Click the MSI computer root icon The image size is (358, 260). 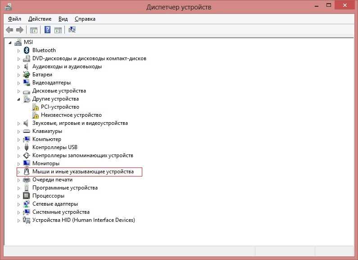tap(18, 42)
